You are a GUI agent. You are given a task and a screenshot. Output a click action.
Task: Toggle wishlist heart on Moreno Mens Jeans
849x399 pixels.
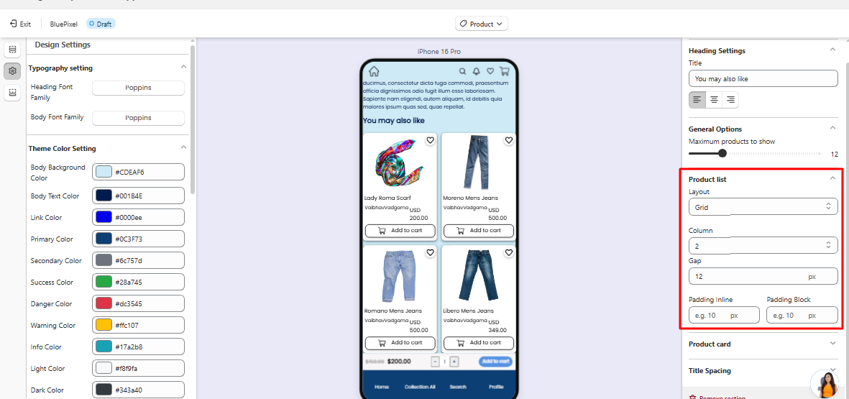(x=508, y=140)
